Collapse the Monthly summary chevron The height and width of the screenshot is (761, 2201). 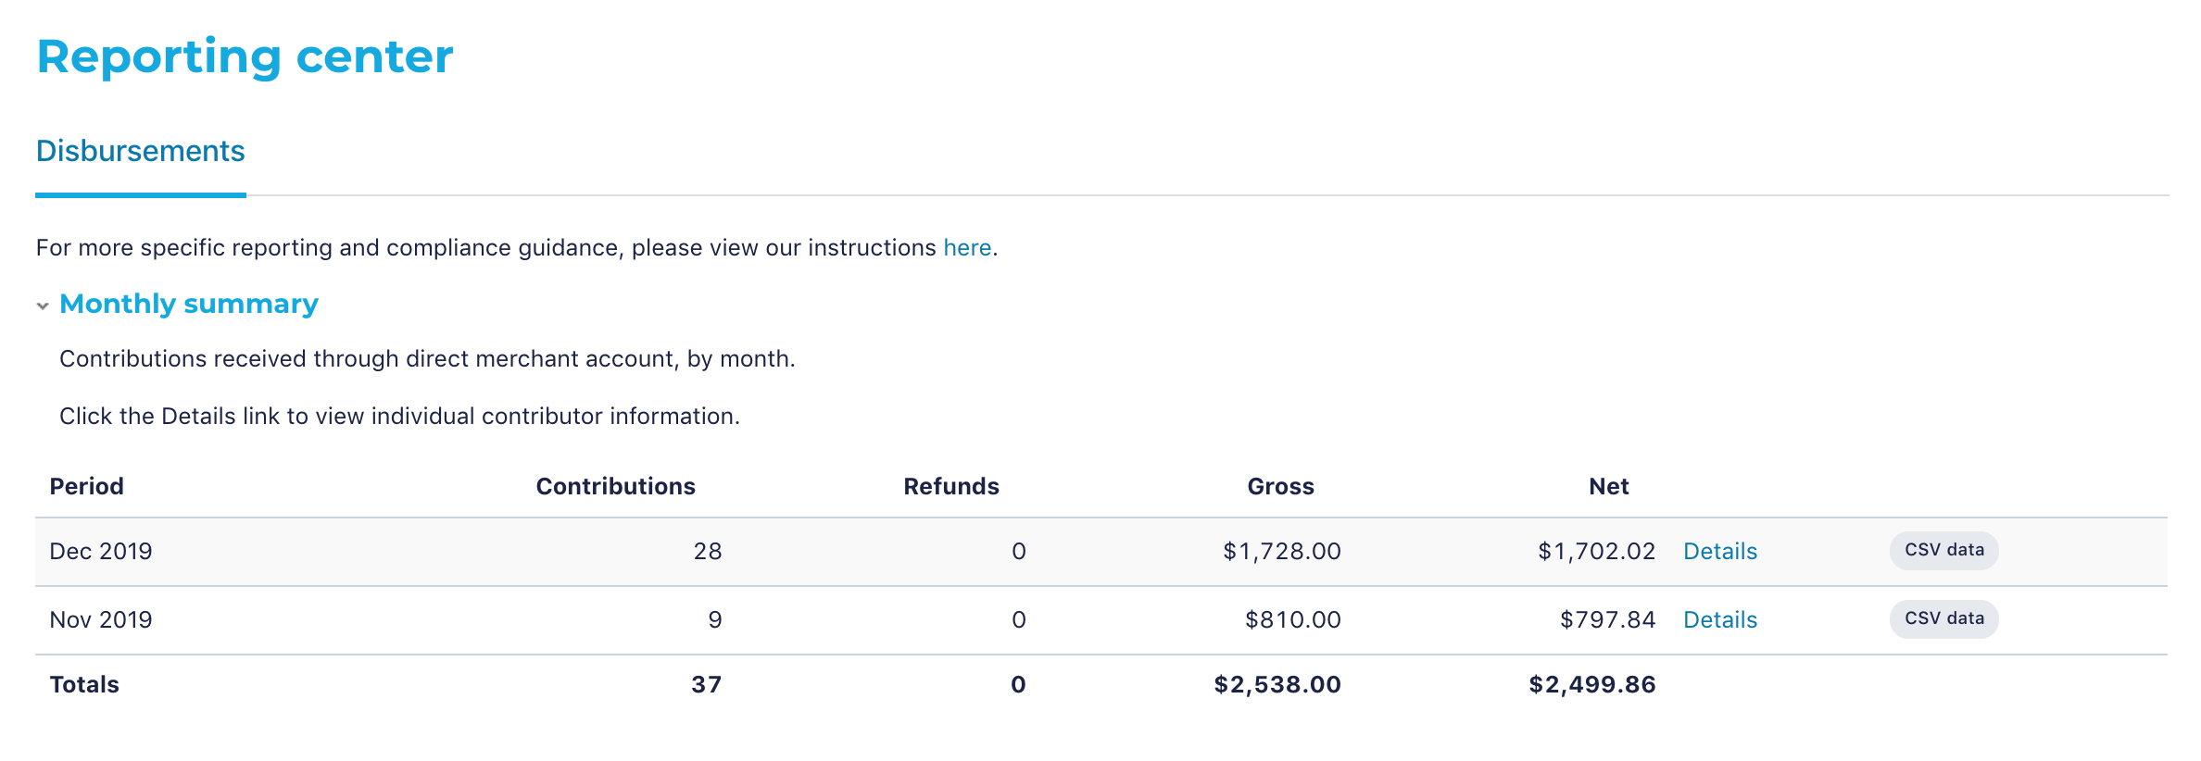click(43, 306)
